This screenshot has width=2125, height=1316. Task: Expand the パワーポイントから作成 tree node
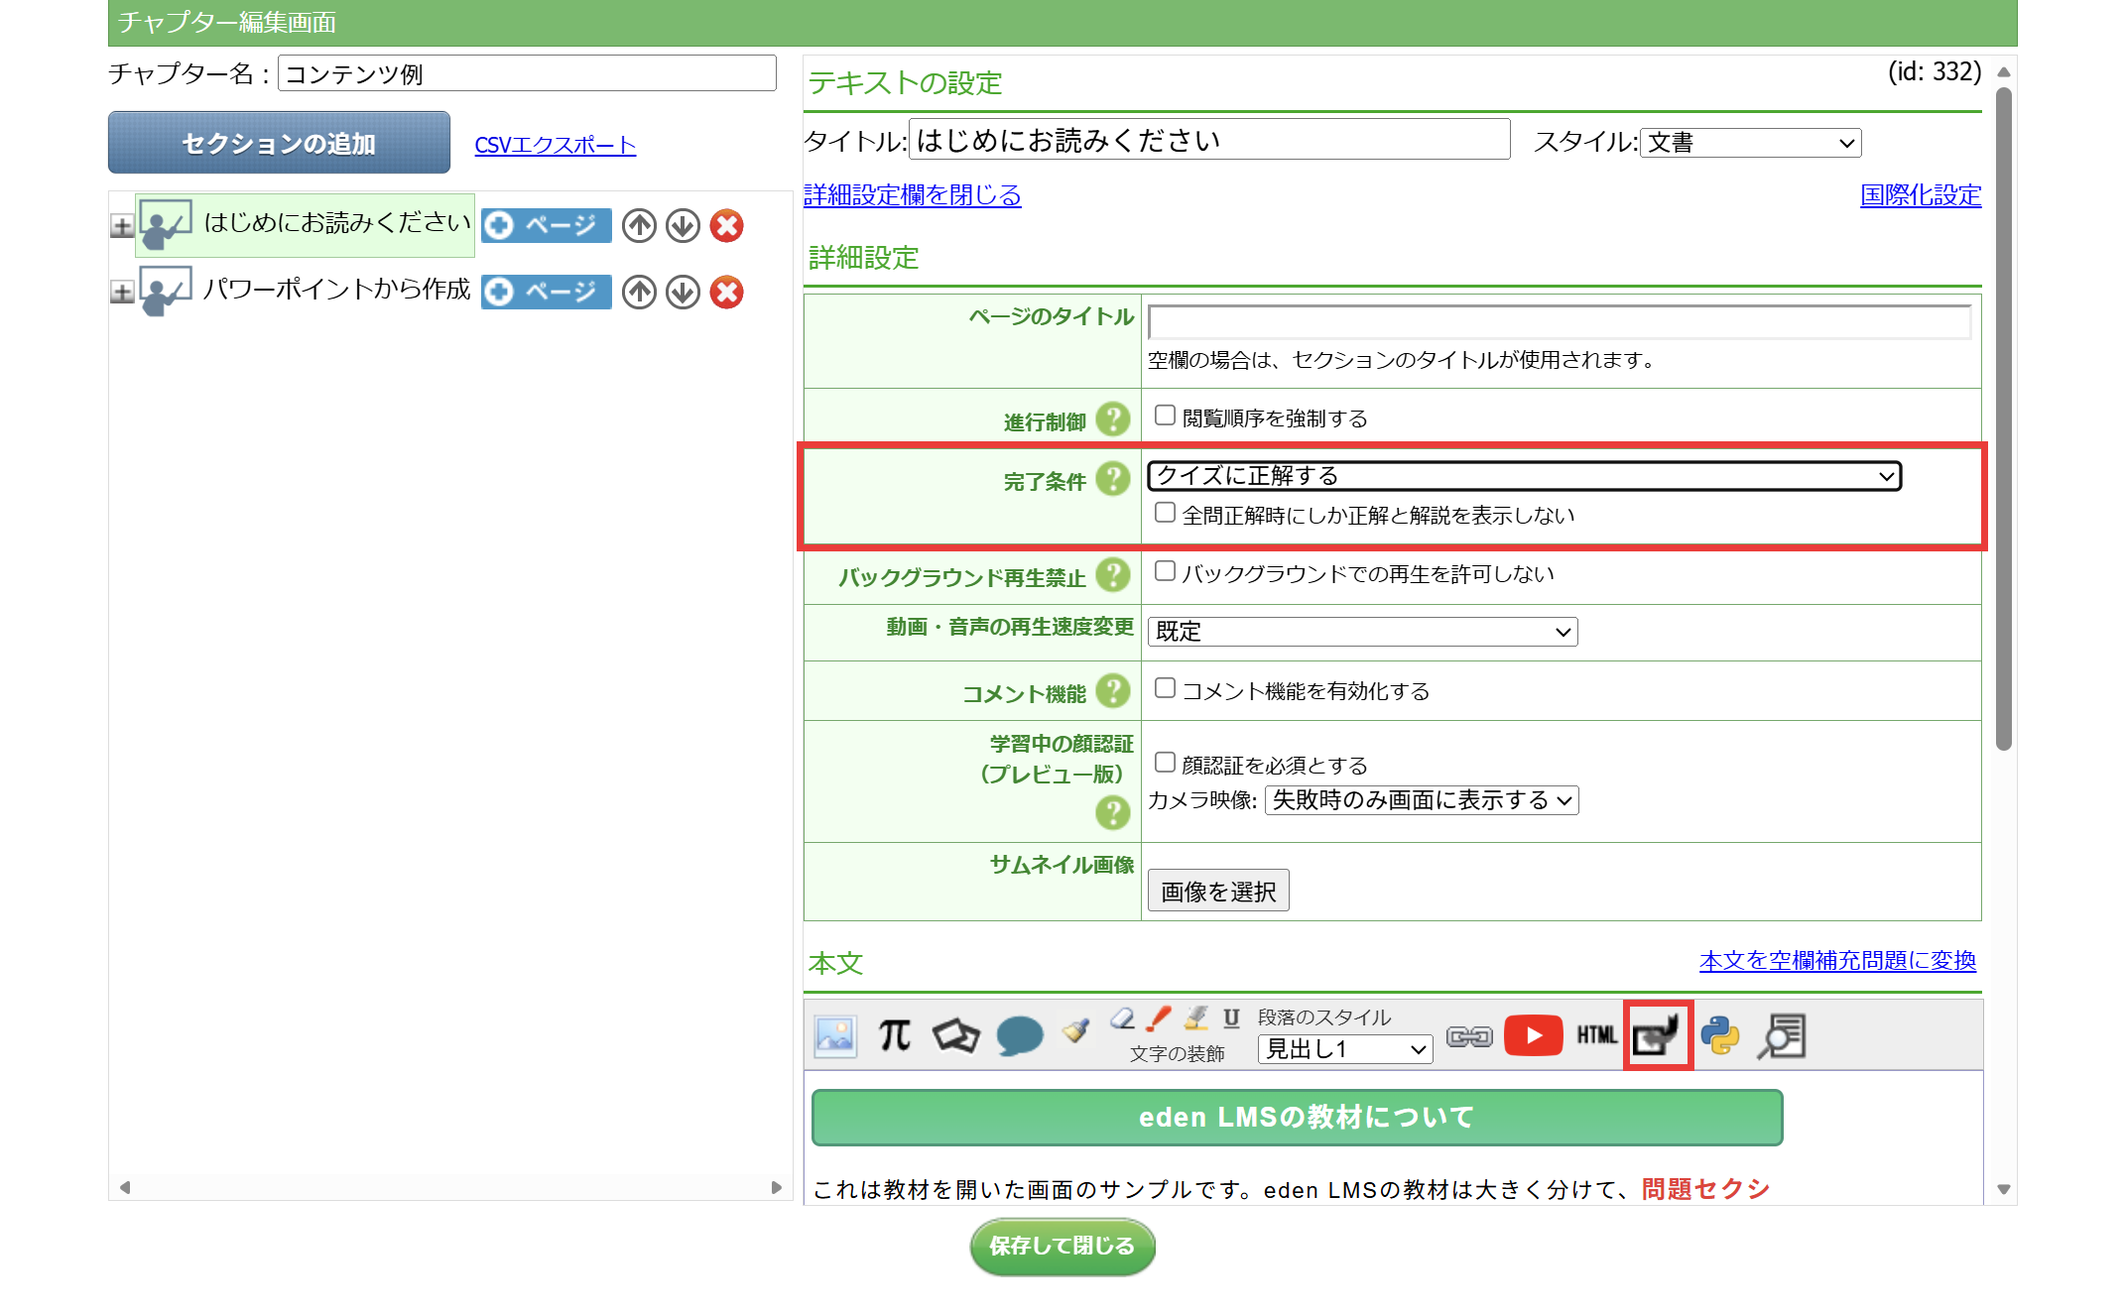pos(122,293)
